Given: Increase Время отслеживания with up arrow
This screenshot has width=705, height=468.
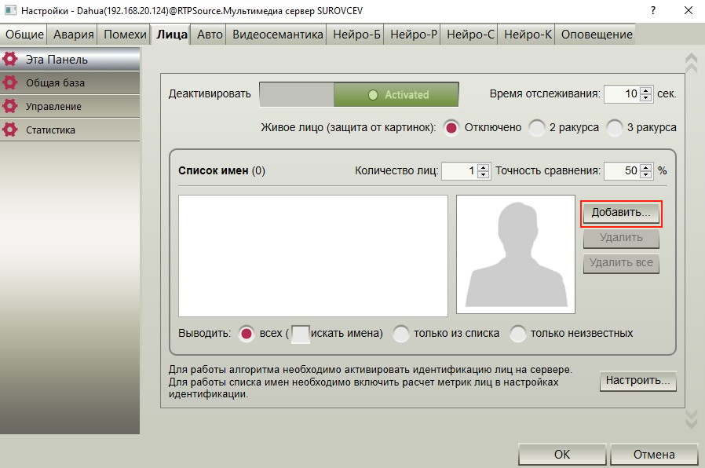Looking at the screenshot, I should [x=646, y=90].
